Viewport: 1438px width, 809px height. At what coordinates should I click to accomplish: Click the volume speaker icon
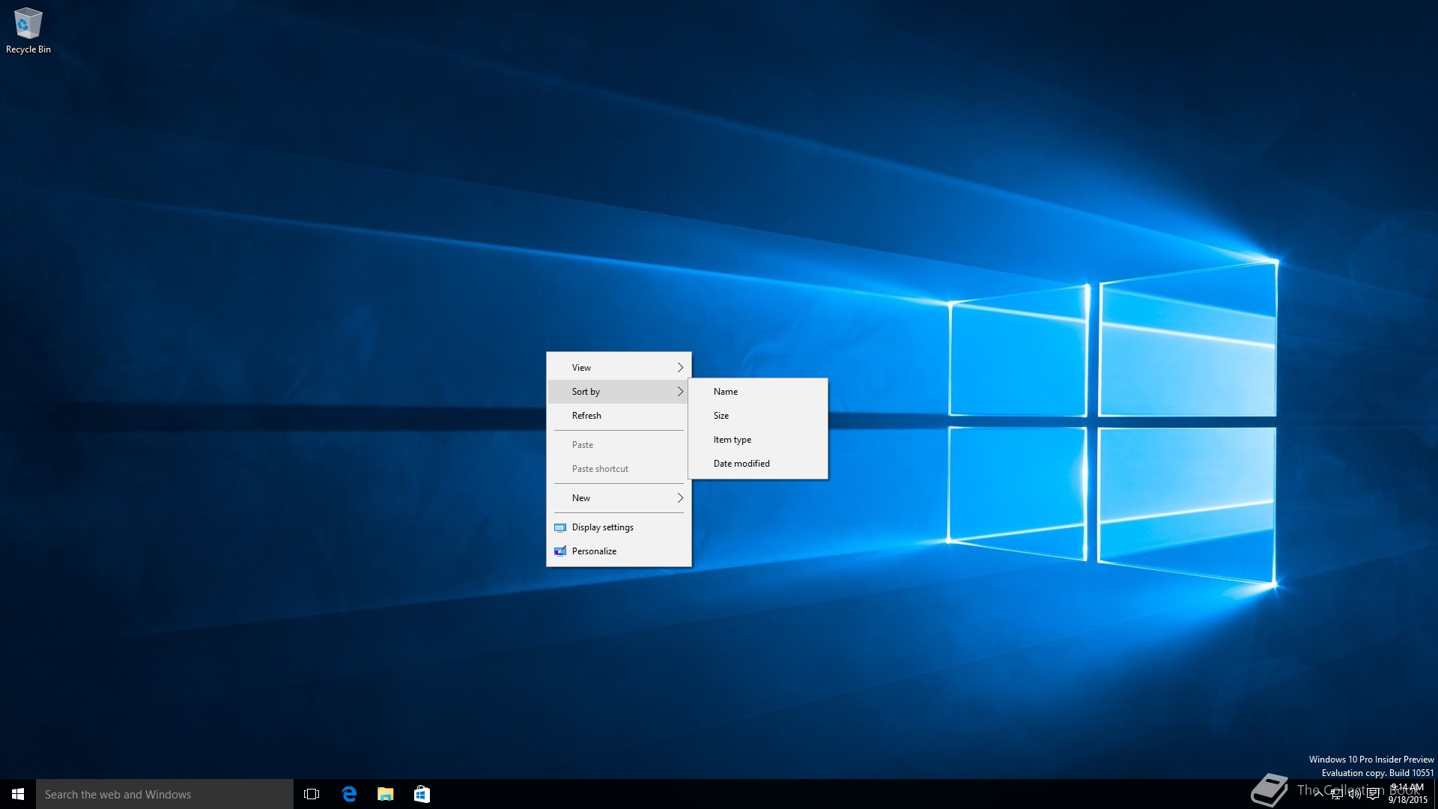click(1355, 794)
